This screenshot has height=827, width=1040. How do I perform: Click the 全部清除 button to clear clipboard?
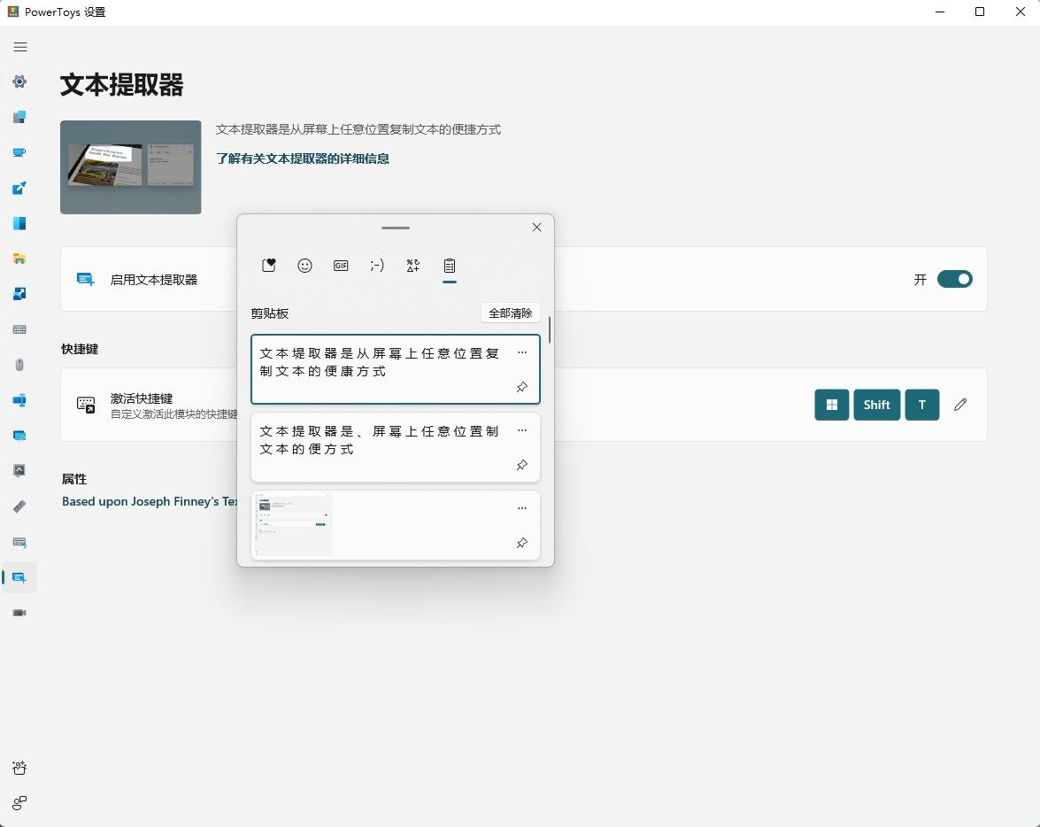pos(511,313)
